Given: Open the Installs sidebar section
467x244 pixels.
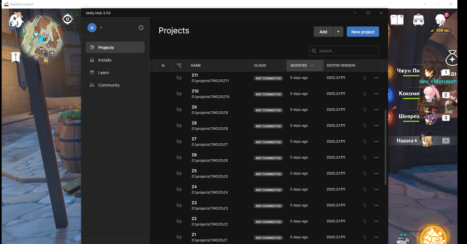Looking at the screenshot, I should [115, 60].
